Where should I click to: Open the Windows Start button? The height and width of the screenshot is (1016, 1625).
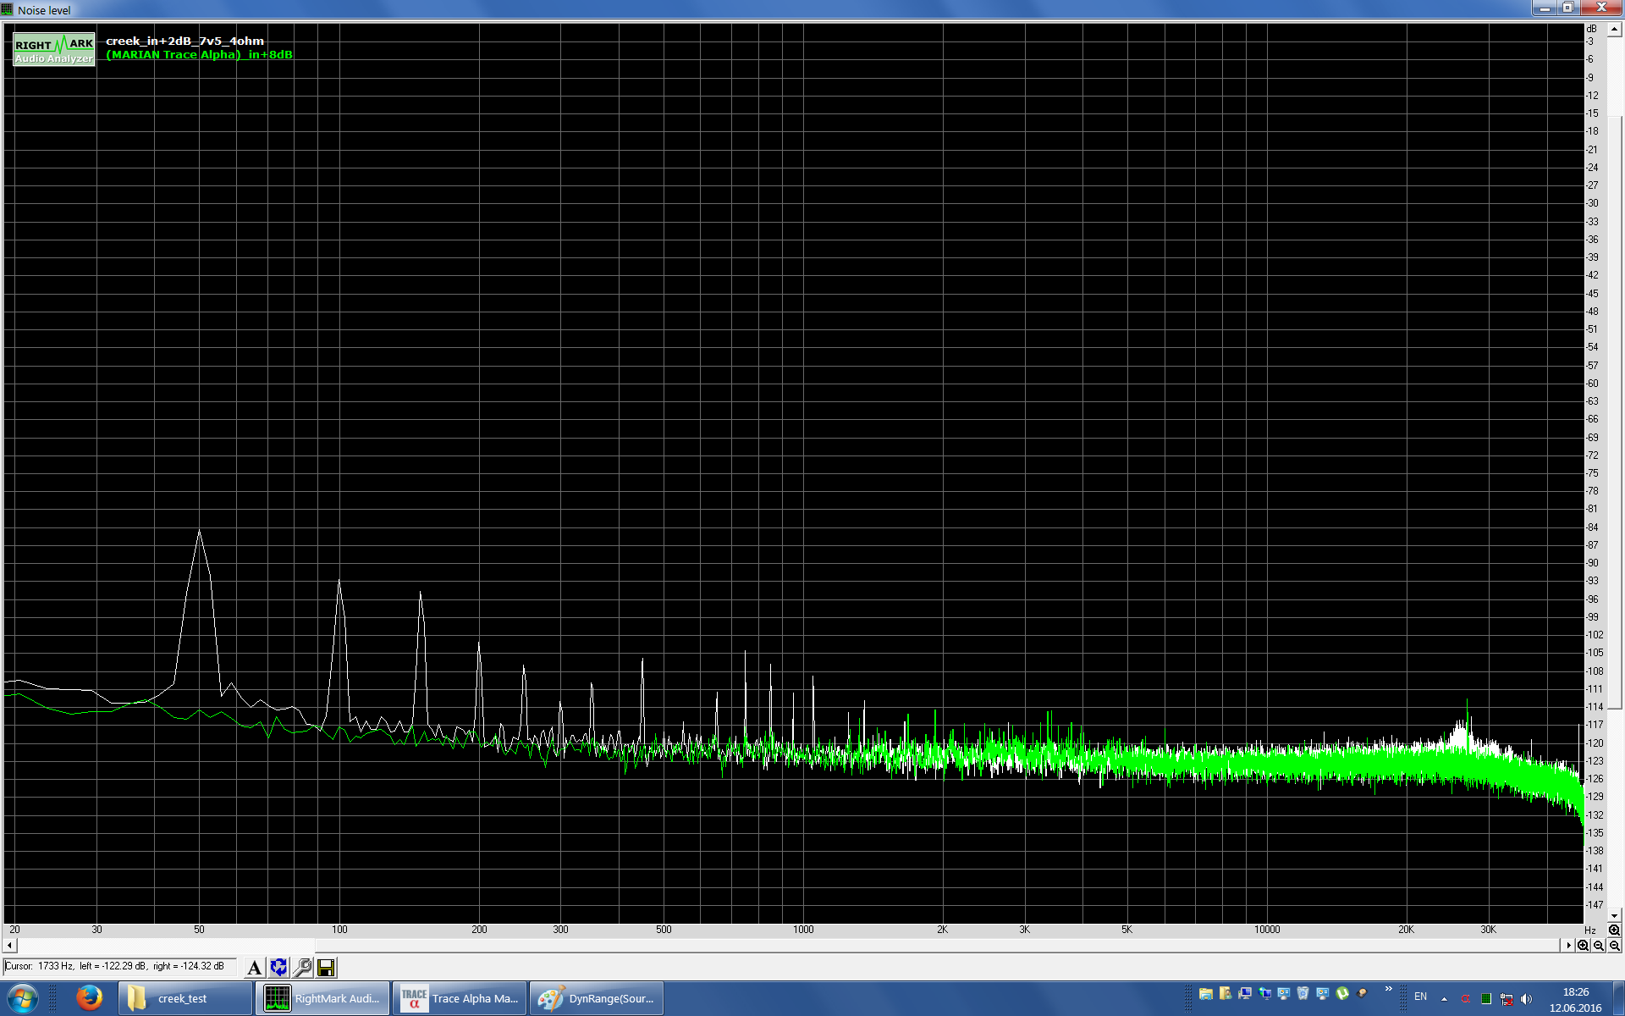click(23, 998)
